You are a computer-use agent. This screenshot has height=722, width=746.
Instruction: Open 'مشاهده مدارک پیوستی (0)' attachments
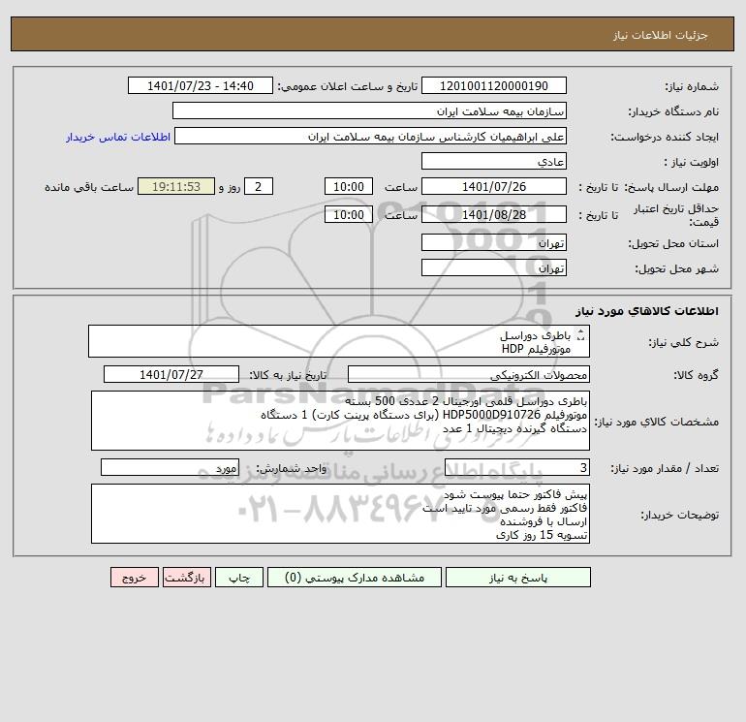pos(355,578)
